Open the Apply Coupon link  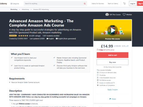113,89
